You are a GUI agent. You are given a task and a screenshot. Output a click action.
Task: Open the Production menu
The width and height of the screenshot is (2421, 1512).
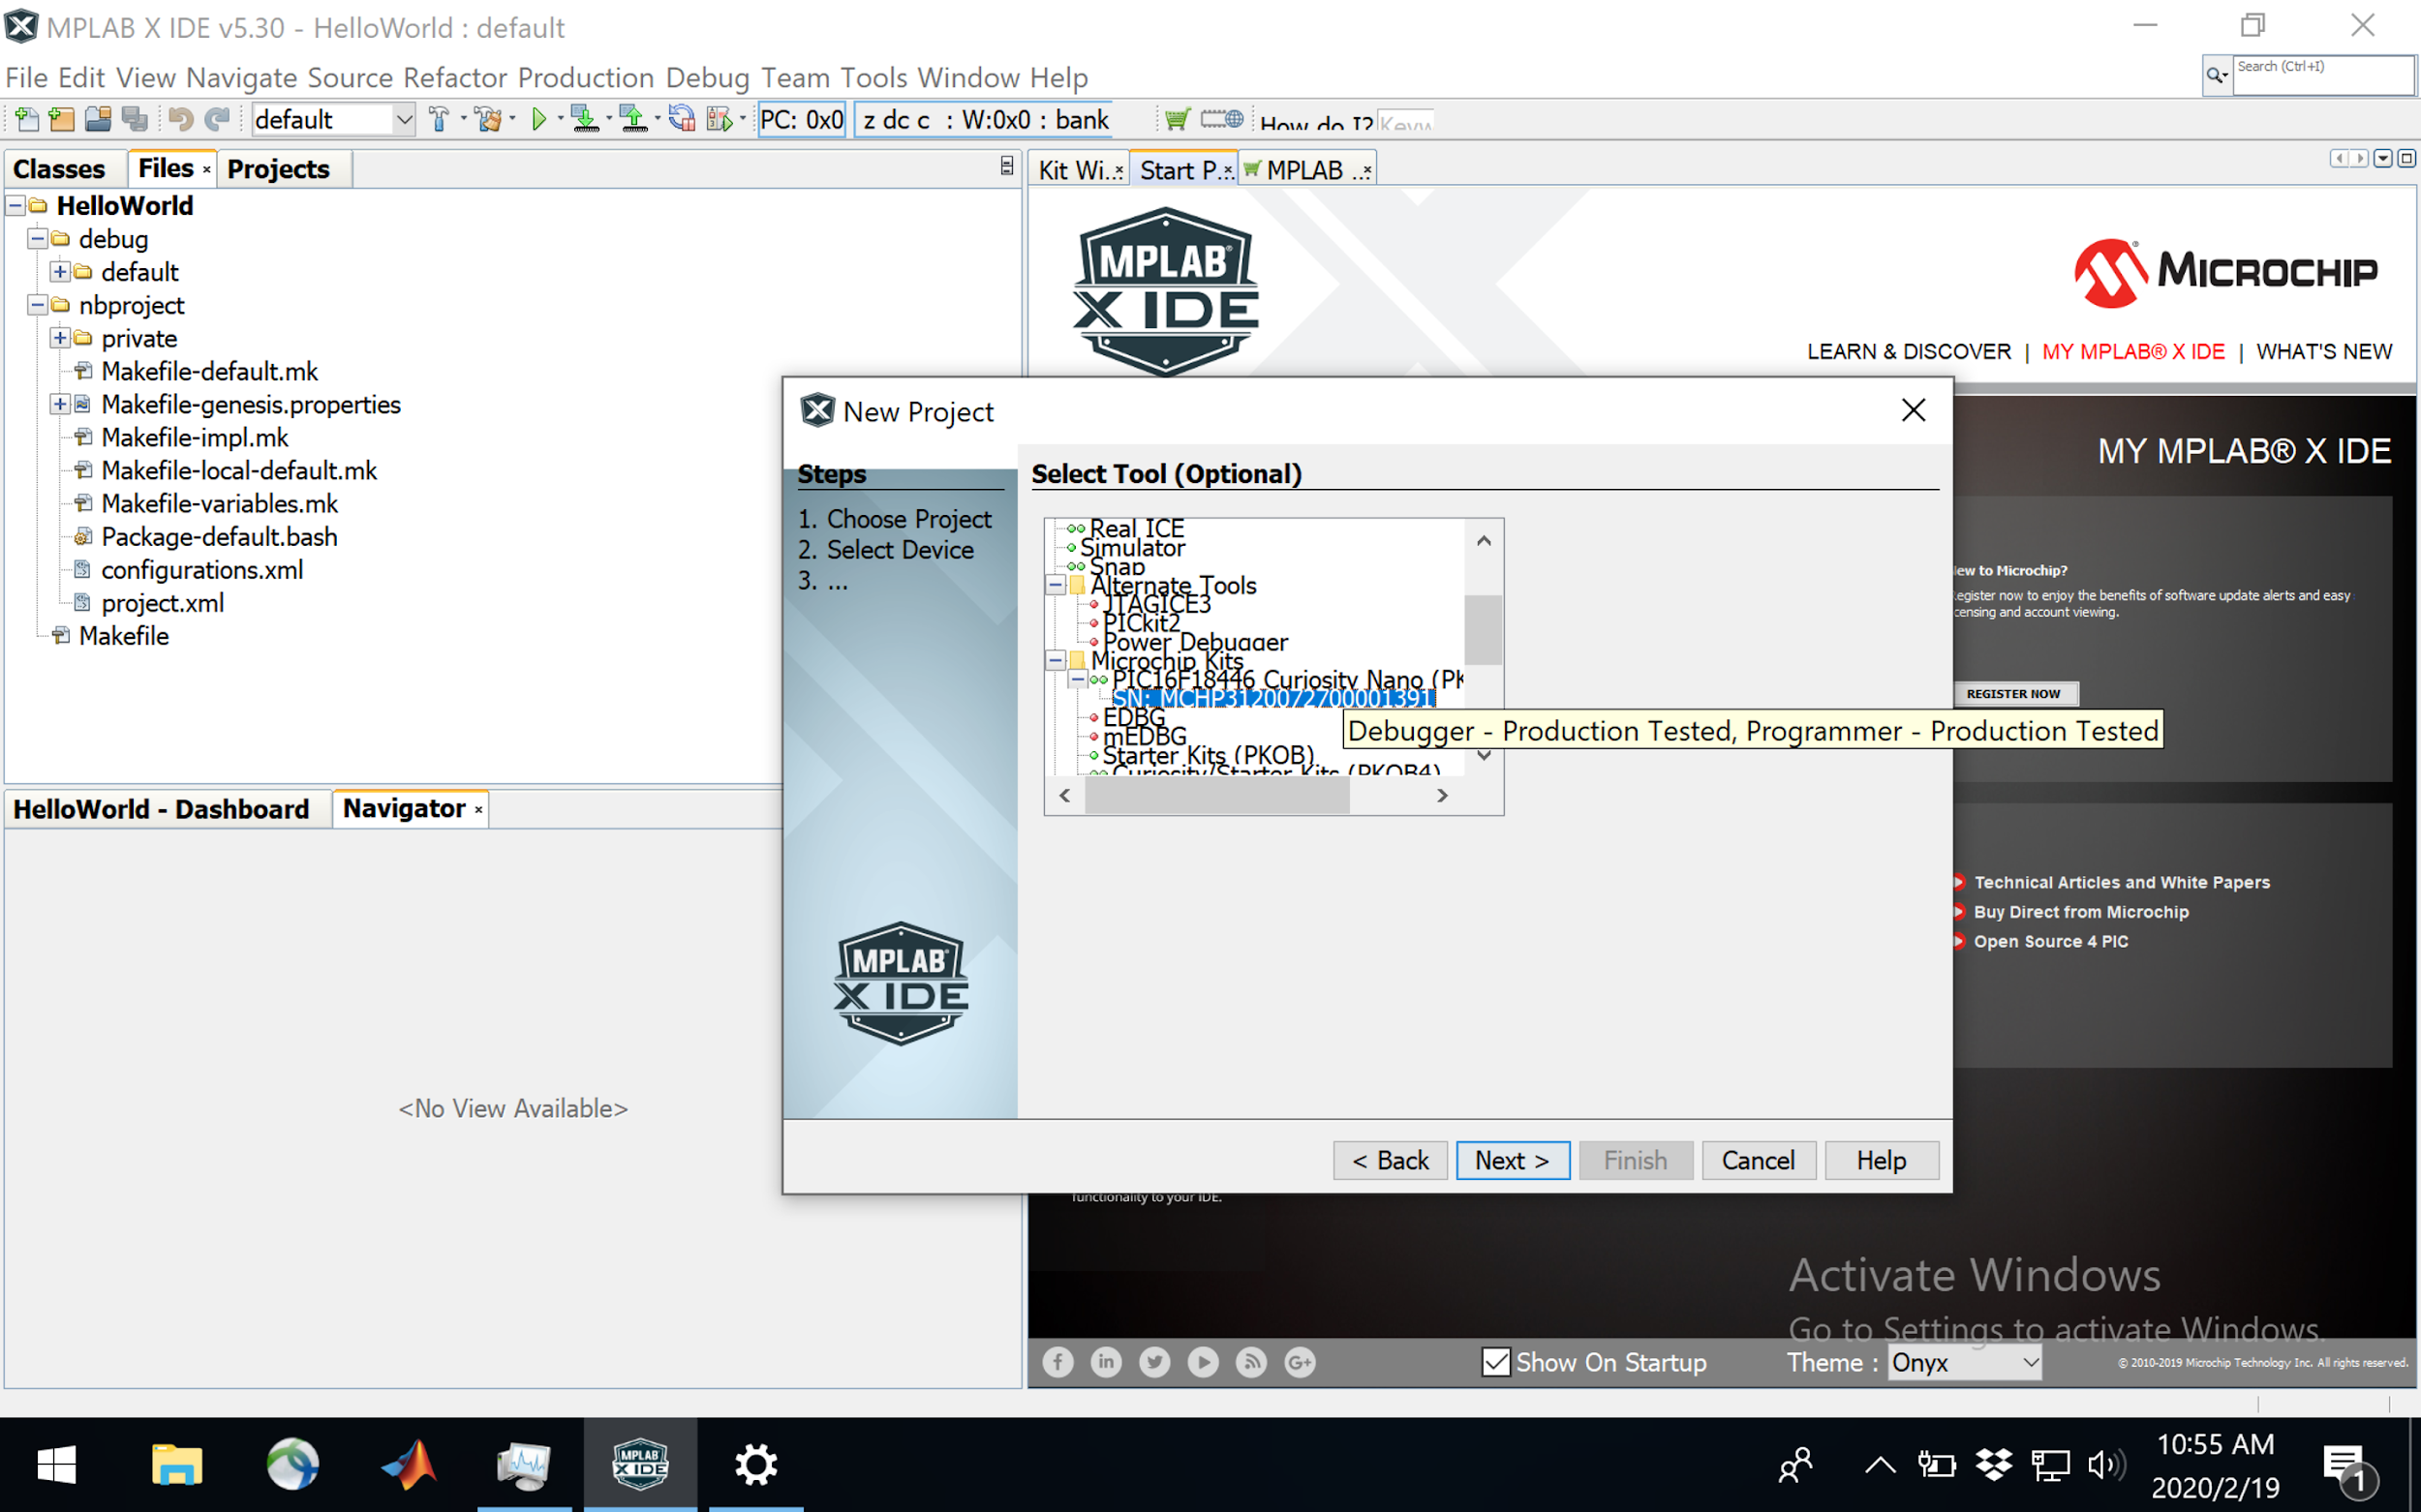pyautogui.click(x=585, y=77)
